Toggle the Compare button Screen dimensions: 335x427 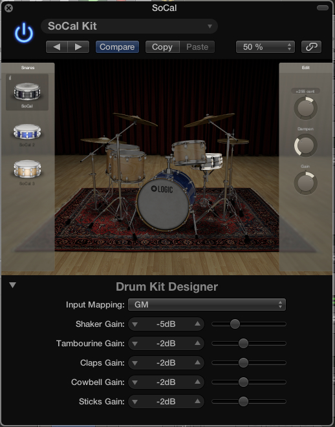(117, 47)
